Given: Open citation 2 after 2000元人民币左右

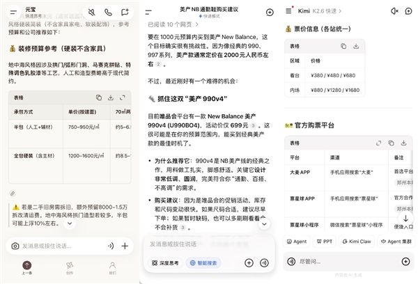Looking at the screenshot, I should point(158,64).
